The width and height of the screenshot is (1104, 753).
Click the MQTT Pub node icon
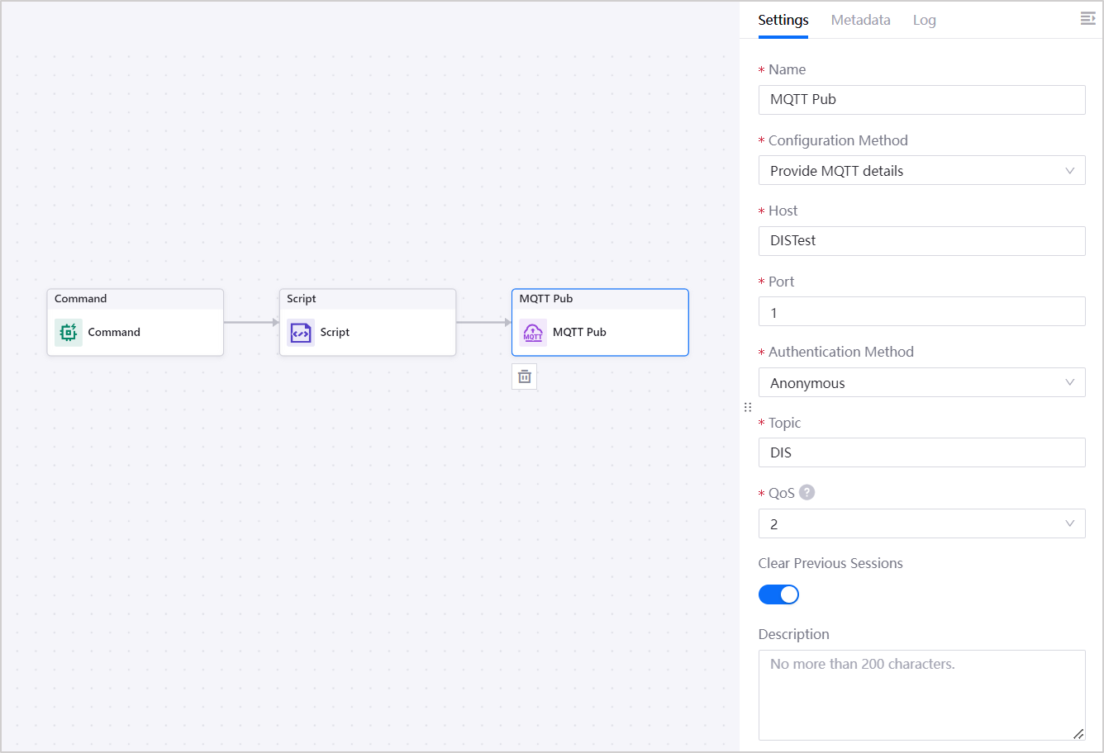533,333
